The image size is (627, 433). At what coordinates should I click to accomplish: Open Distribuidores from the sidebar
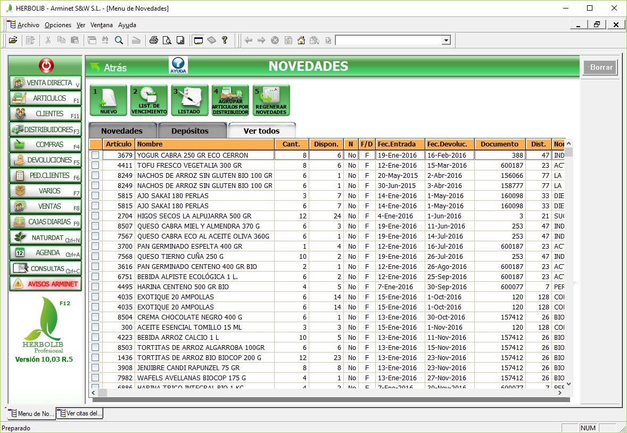point(46,129)
